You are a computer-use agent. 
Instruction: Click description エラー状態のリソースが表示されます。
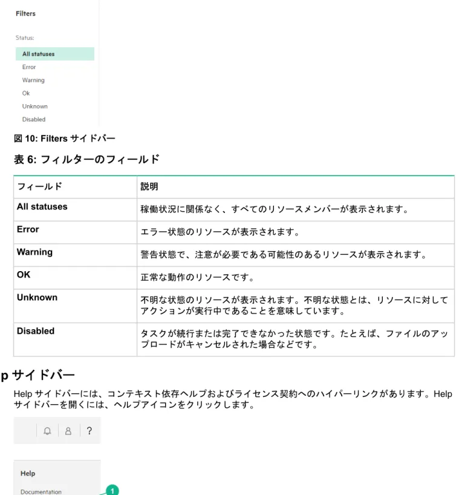(220, 232)
